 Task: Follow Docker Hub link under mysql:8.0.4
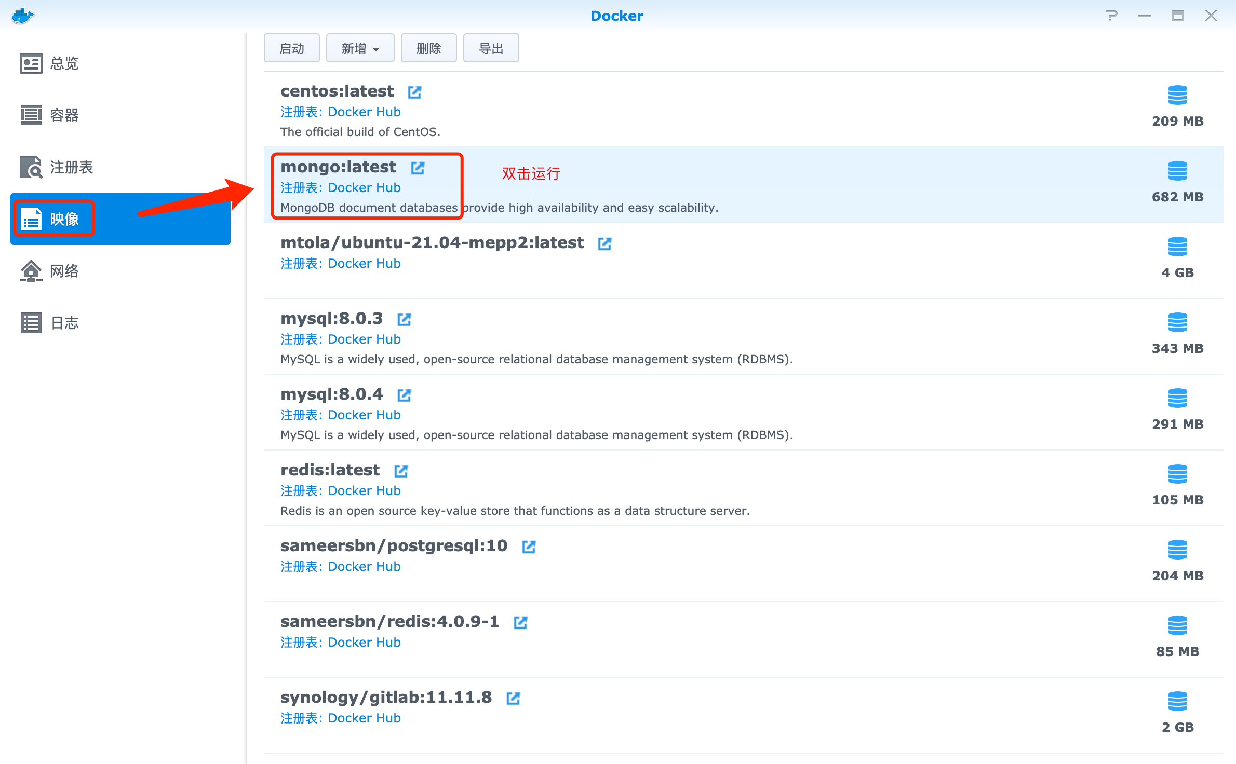(364, 415)
